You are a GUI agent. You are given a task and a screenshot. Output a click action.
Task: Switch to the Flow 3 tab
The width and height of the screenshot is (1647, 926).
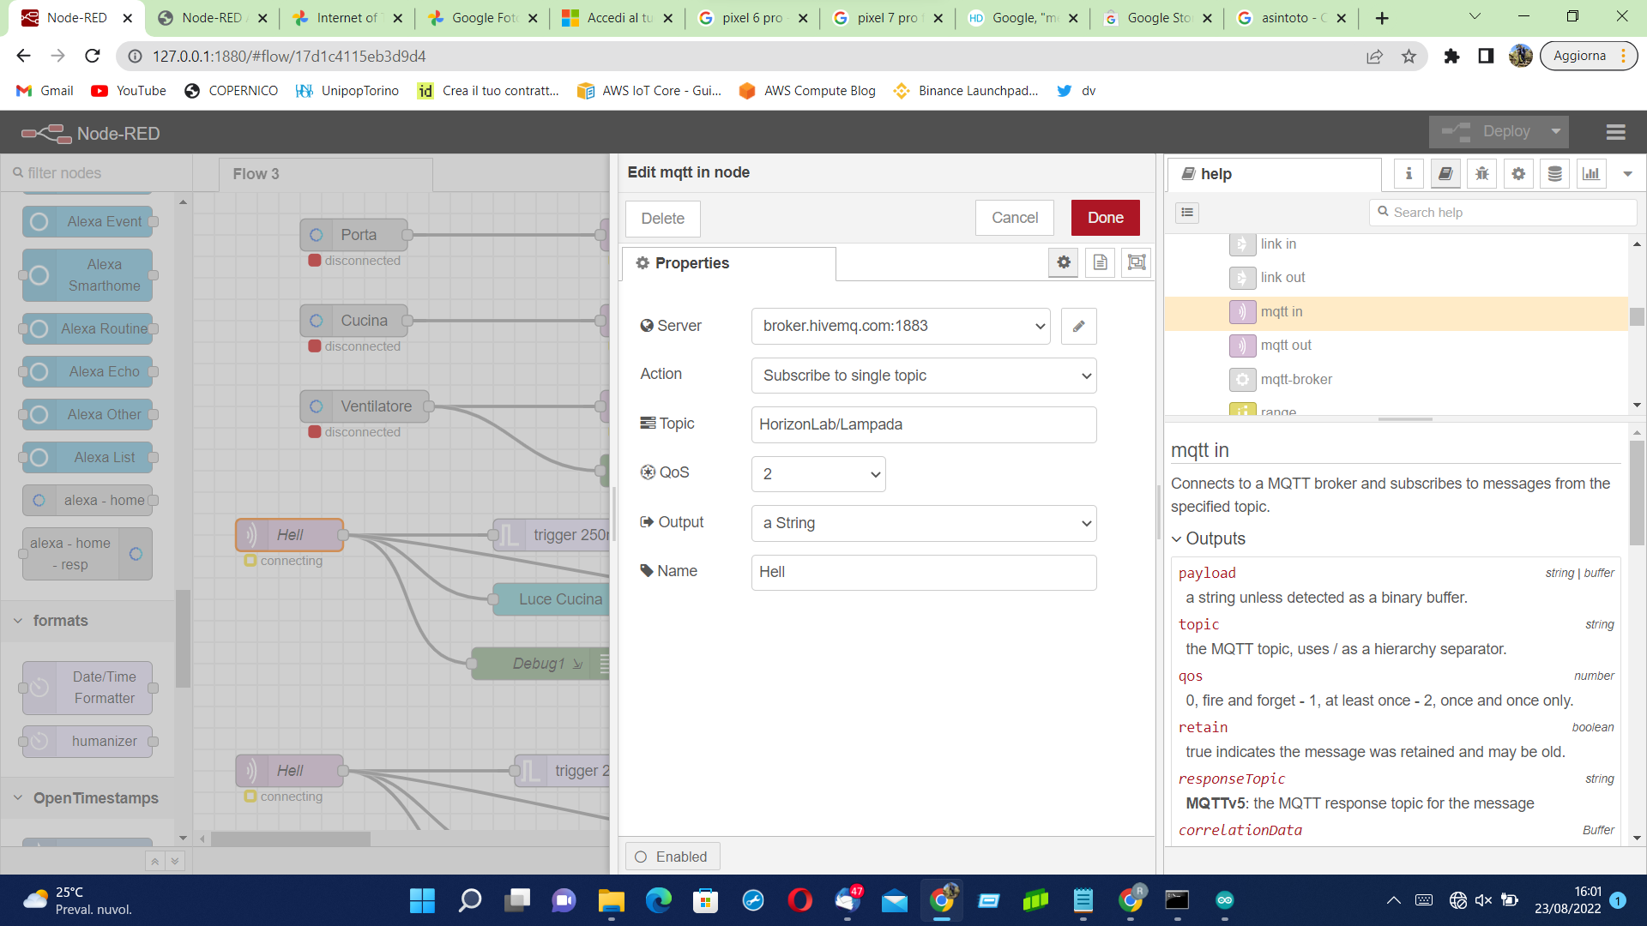[x=256, y=174]
